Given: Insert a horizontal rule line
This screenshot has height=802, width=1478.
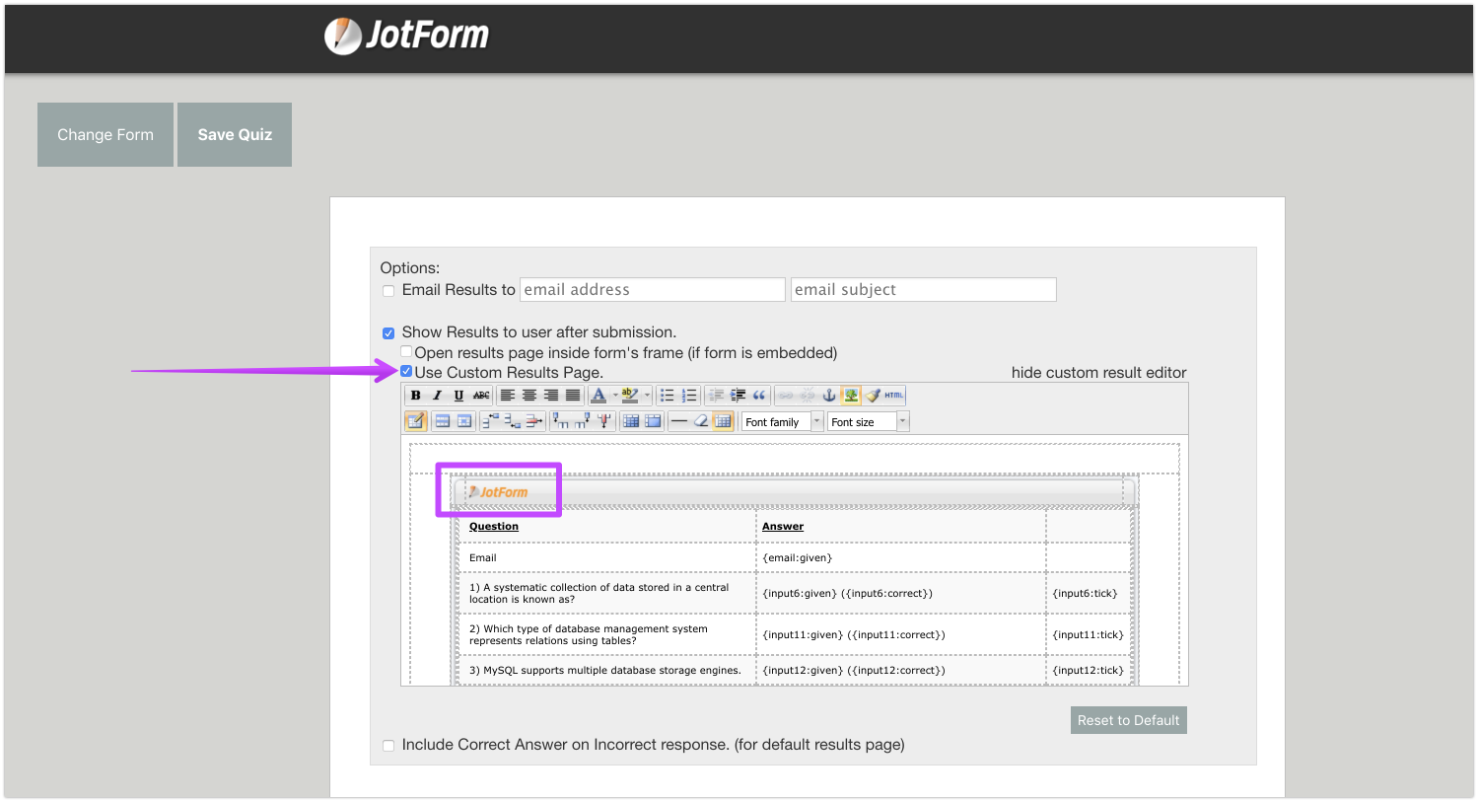Looking at the screenshot, I should tap(678, 421).
